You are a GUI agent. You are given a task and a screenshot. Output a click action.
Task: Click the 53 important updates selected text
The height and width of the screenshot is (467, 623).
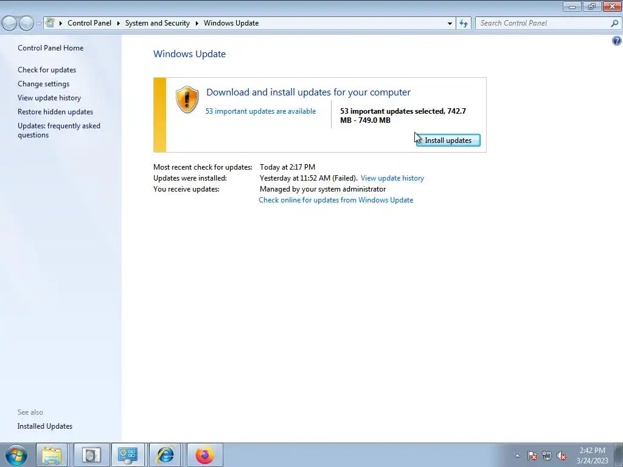tap(403, 116)
